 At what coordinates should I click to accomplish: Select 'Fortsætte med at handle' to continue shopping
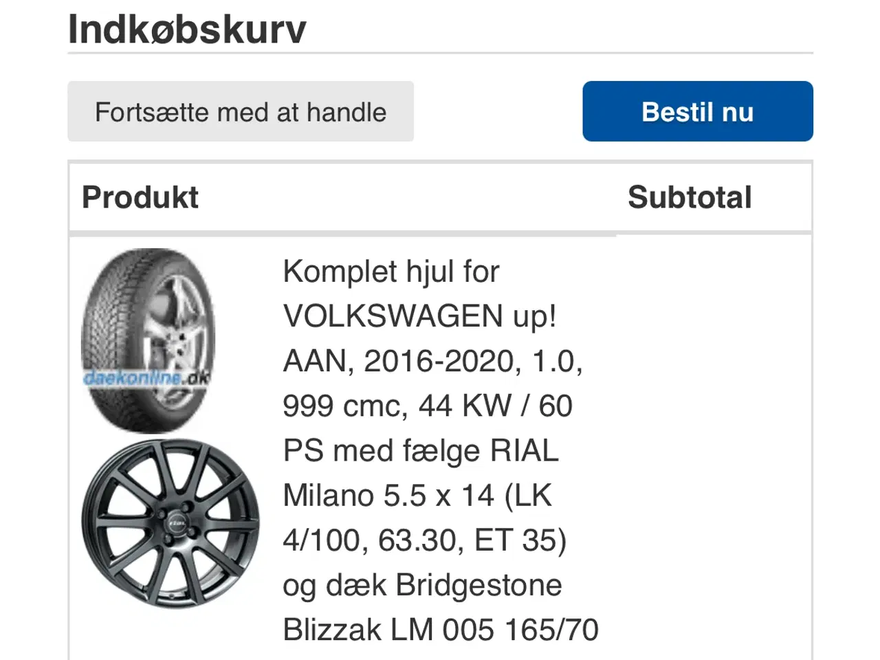point(241,111)
